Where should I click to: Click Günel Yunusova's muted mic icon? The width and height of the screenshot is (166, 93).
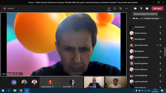click(160, 33)
